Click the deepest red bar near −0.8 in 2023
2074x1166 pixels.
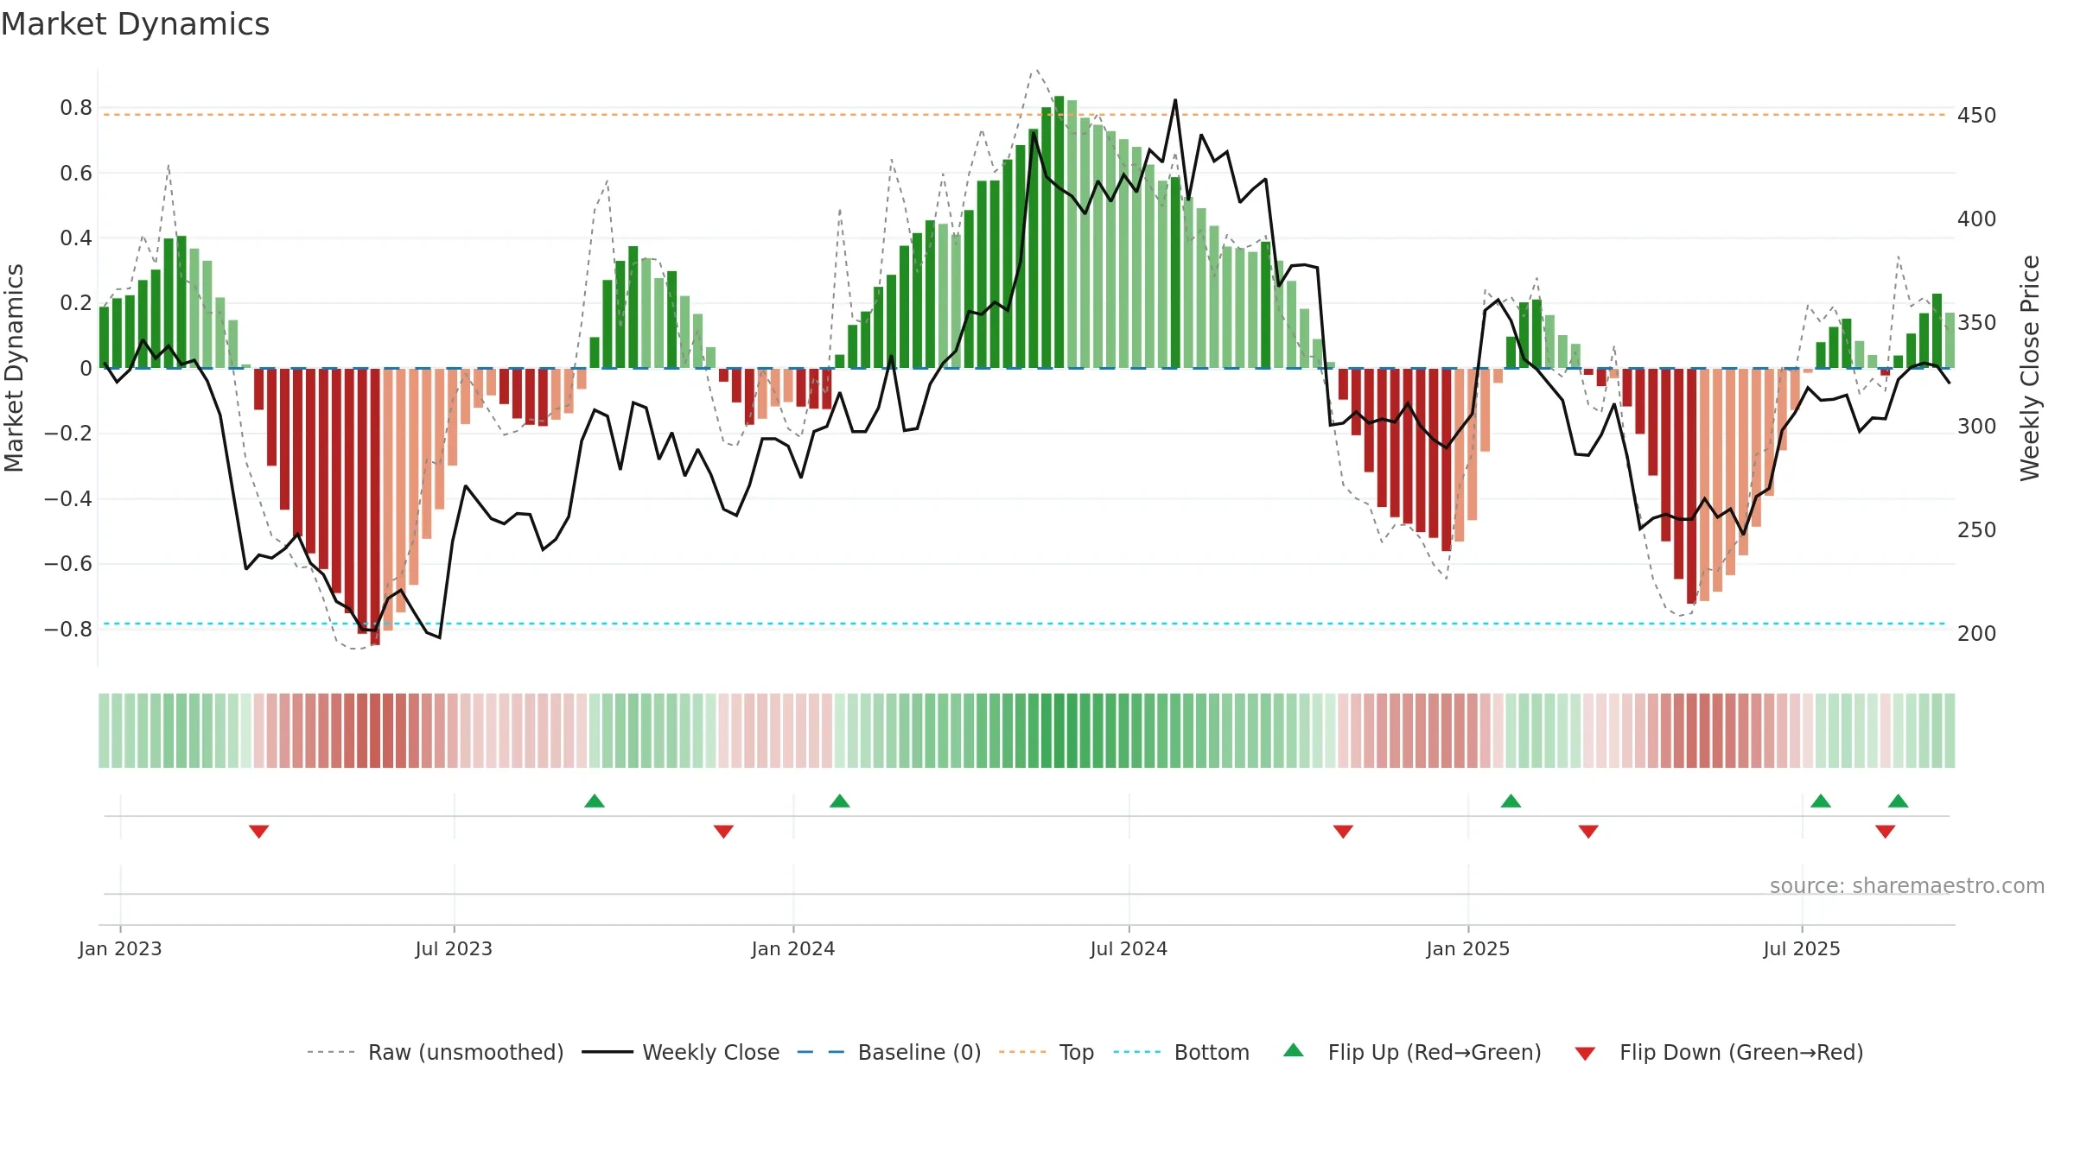pyautogui.click(x=375, y=507)
